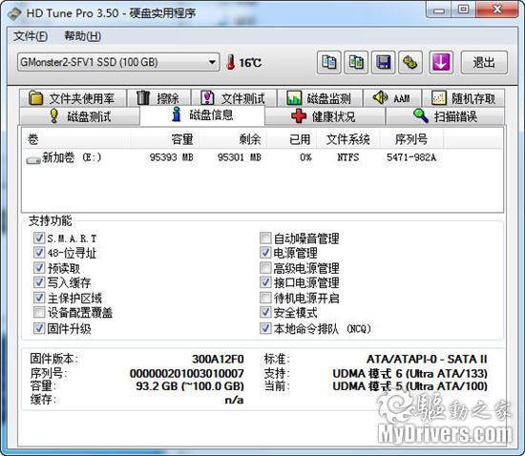Click the 95301 MB remaining cell
This screenshot has width=525, height=456.
coord(239,157)
